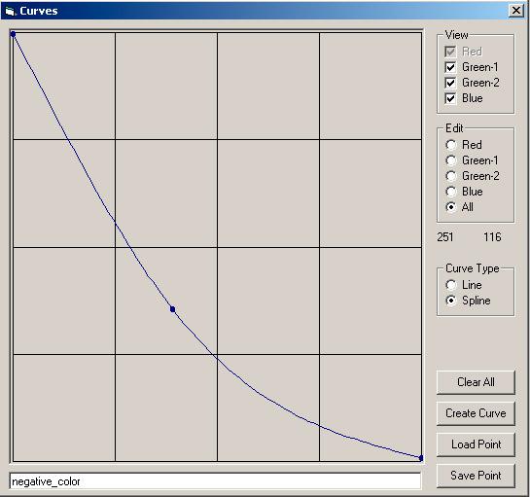Click the Clear All button
The image size is (530, 497).
[x=476, y=382]
